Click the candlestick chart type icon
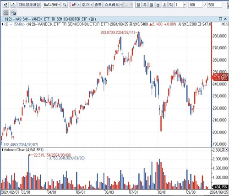The height and width of the screenshot is (196, 229). pyautogui.click(x=74, y=5)
